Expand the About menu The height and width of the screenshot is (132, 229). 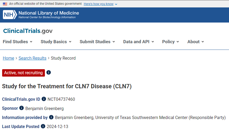[196, 42]
